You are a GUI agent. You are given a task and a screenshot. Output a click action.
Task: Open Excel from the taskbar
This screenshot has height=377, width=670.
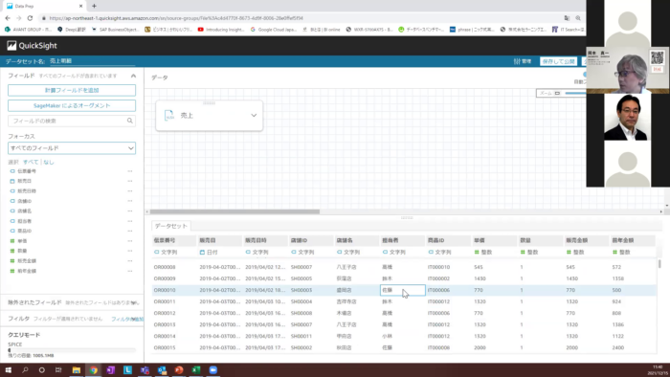point(196,369)
